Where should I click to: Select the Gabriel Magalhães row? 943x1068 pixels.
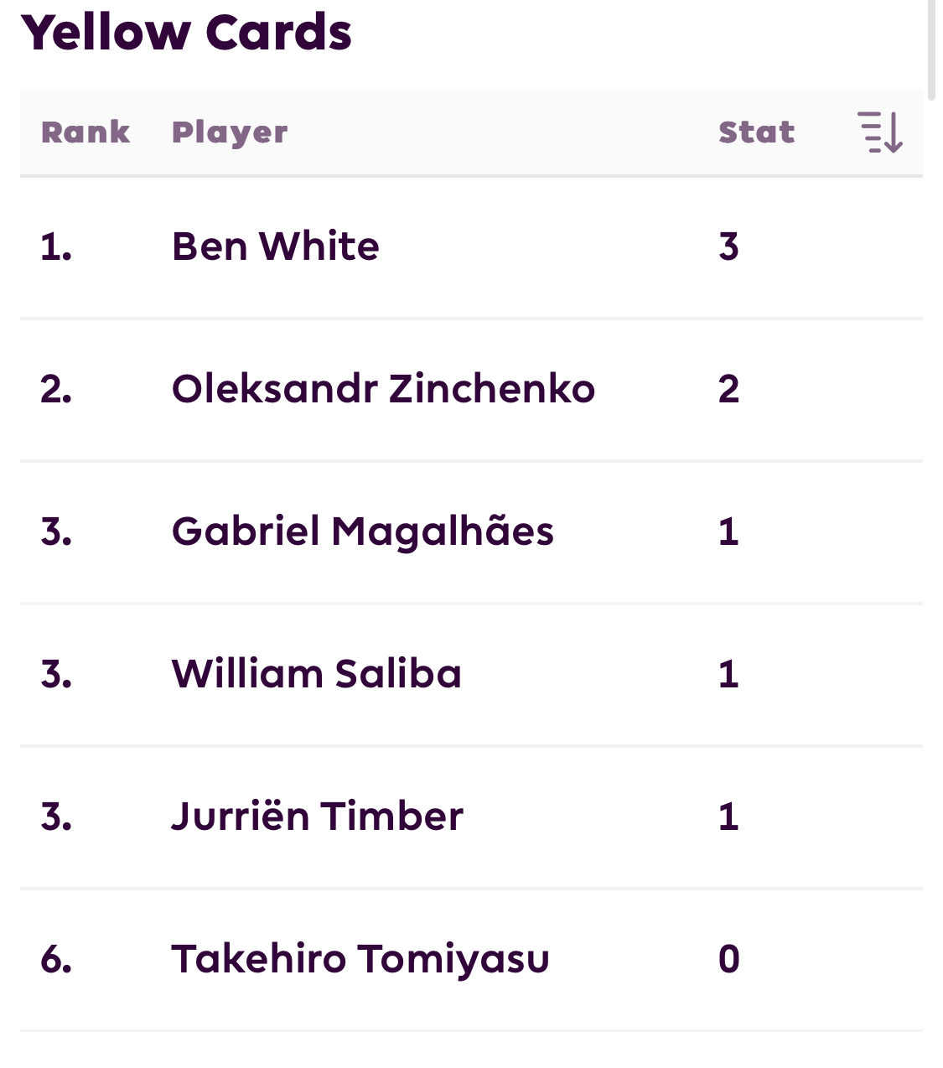coord(471,531)
